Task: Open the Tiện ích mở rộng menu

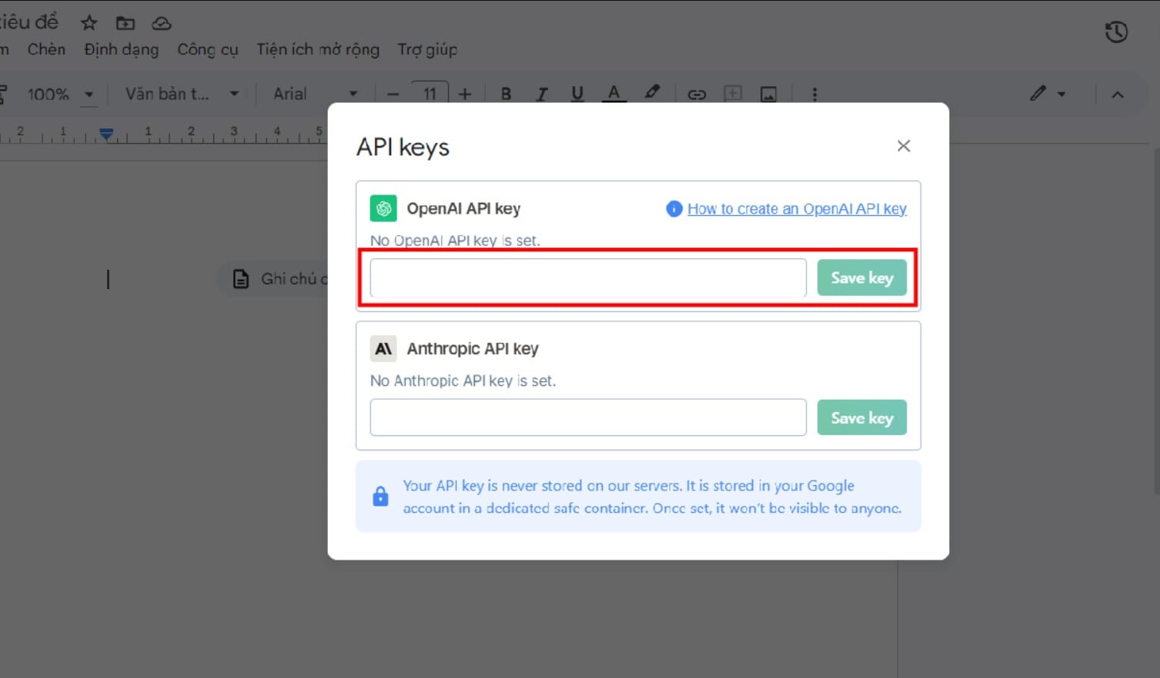Action: pos(318,50)
